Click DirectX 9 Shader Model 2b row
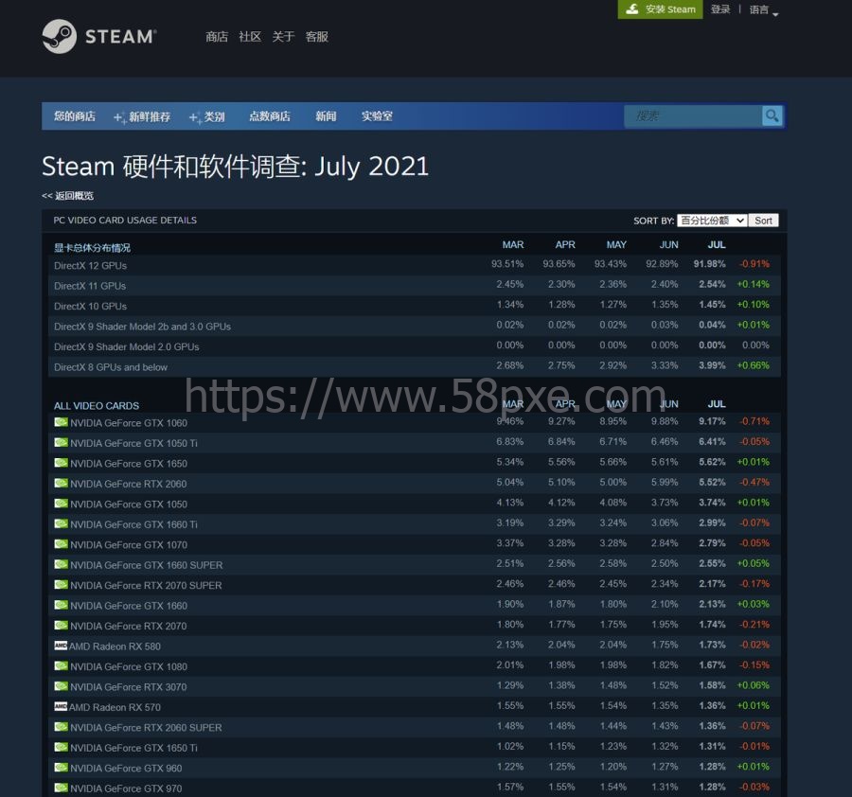Screen dimensions: 852x797 point(415,326)
